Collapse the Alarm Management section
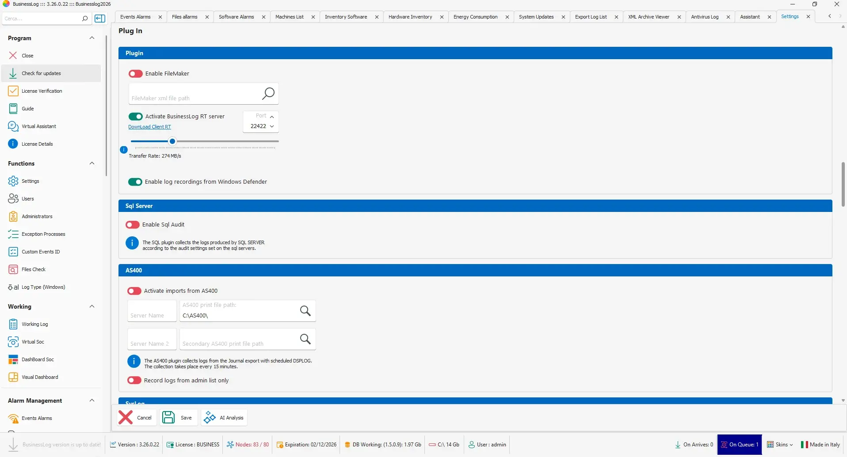The height and width of the screenshot is (457, 847). [92, 400]
